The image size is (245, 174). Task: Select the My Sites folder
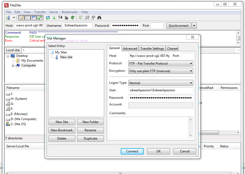click(x=61, y=52)
